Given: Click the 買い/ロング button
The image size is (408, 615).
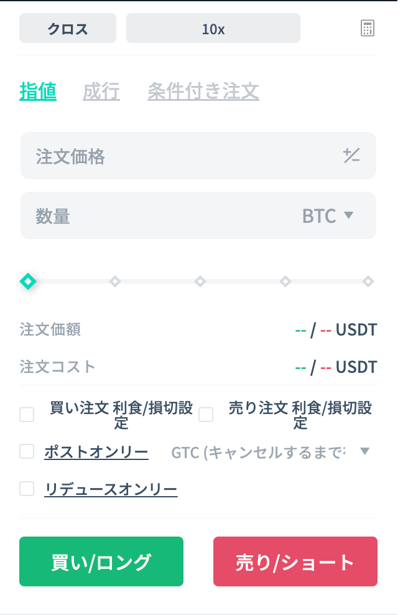Looking at the screenshot, I should coord(101,561).
